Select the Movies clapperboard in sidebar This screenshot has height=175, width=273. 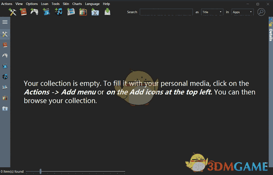pyautogui.click(x=5, y=66)
